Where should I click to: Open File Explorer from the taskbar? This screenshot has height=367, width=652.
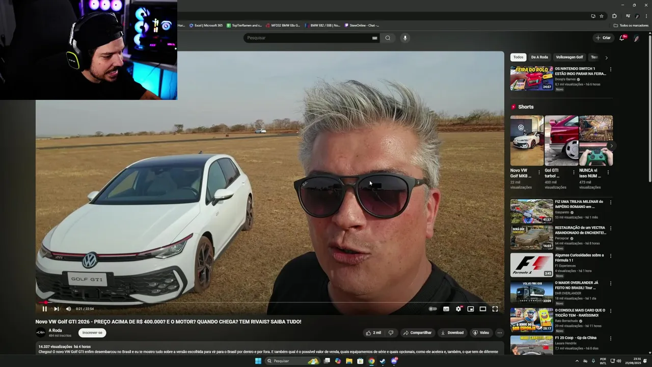pyautogui.click(x=349, y=361)
